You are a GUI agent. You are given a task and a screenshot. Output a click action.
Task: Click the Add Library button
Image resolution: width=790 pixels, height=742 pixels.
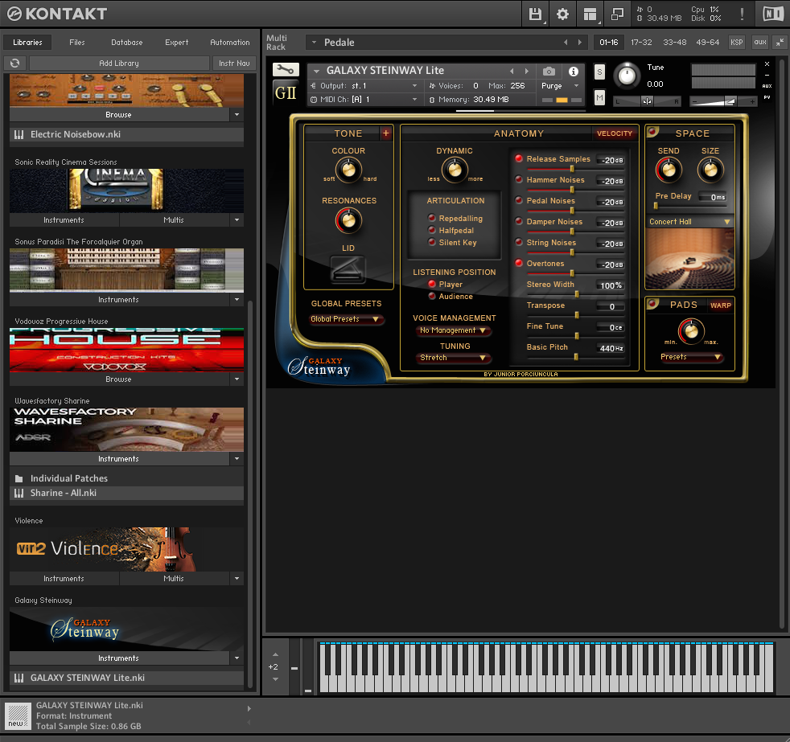(x=119, y=63)
